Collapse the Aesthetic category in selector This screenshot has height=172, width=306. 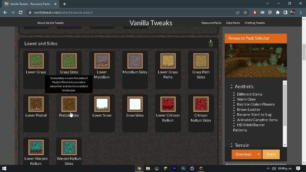point(231,86)
